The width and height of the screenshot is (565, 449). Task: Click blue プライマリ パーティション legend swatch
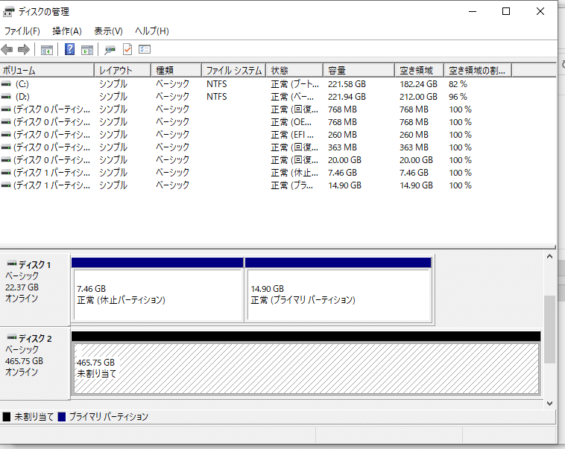62,416
